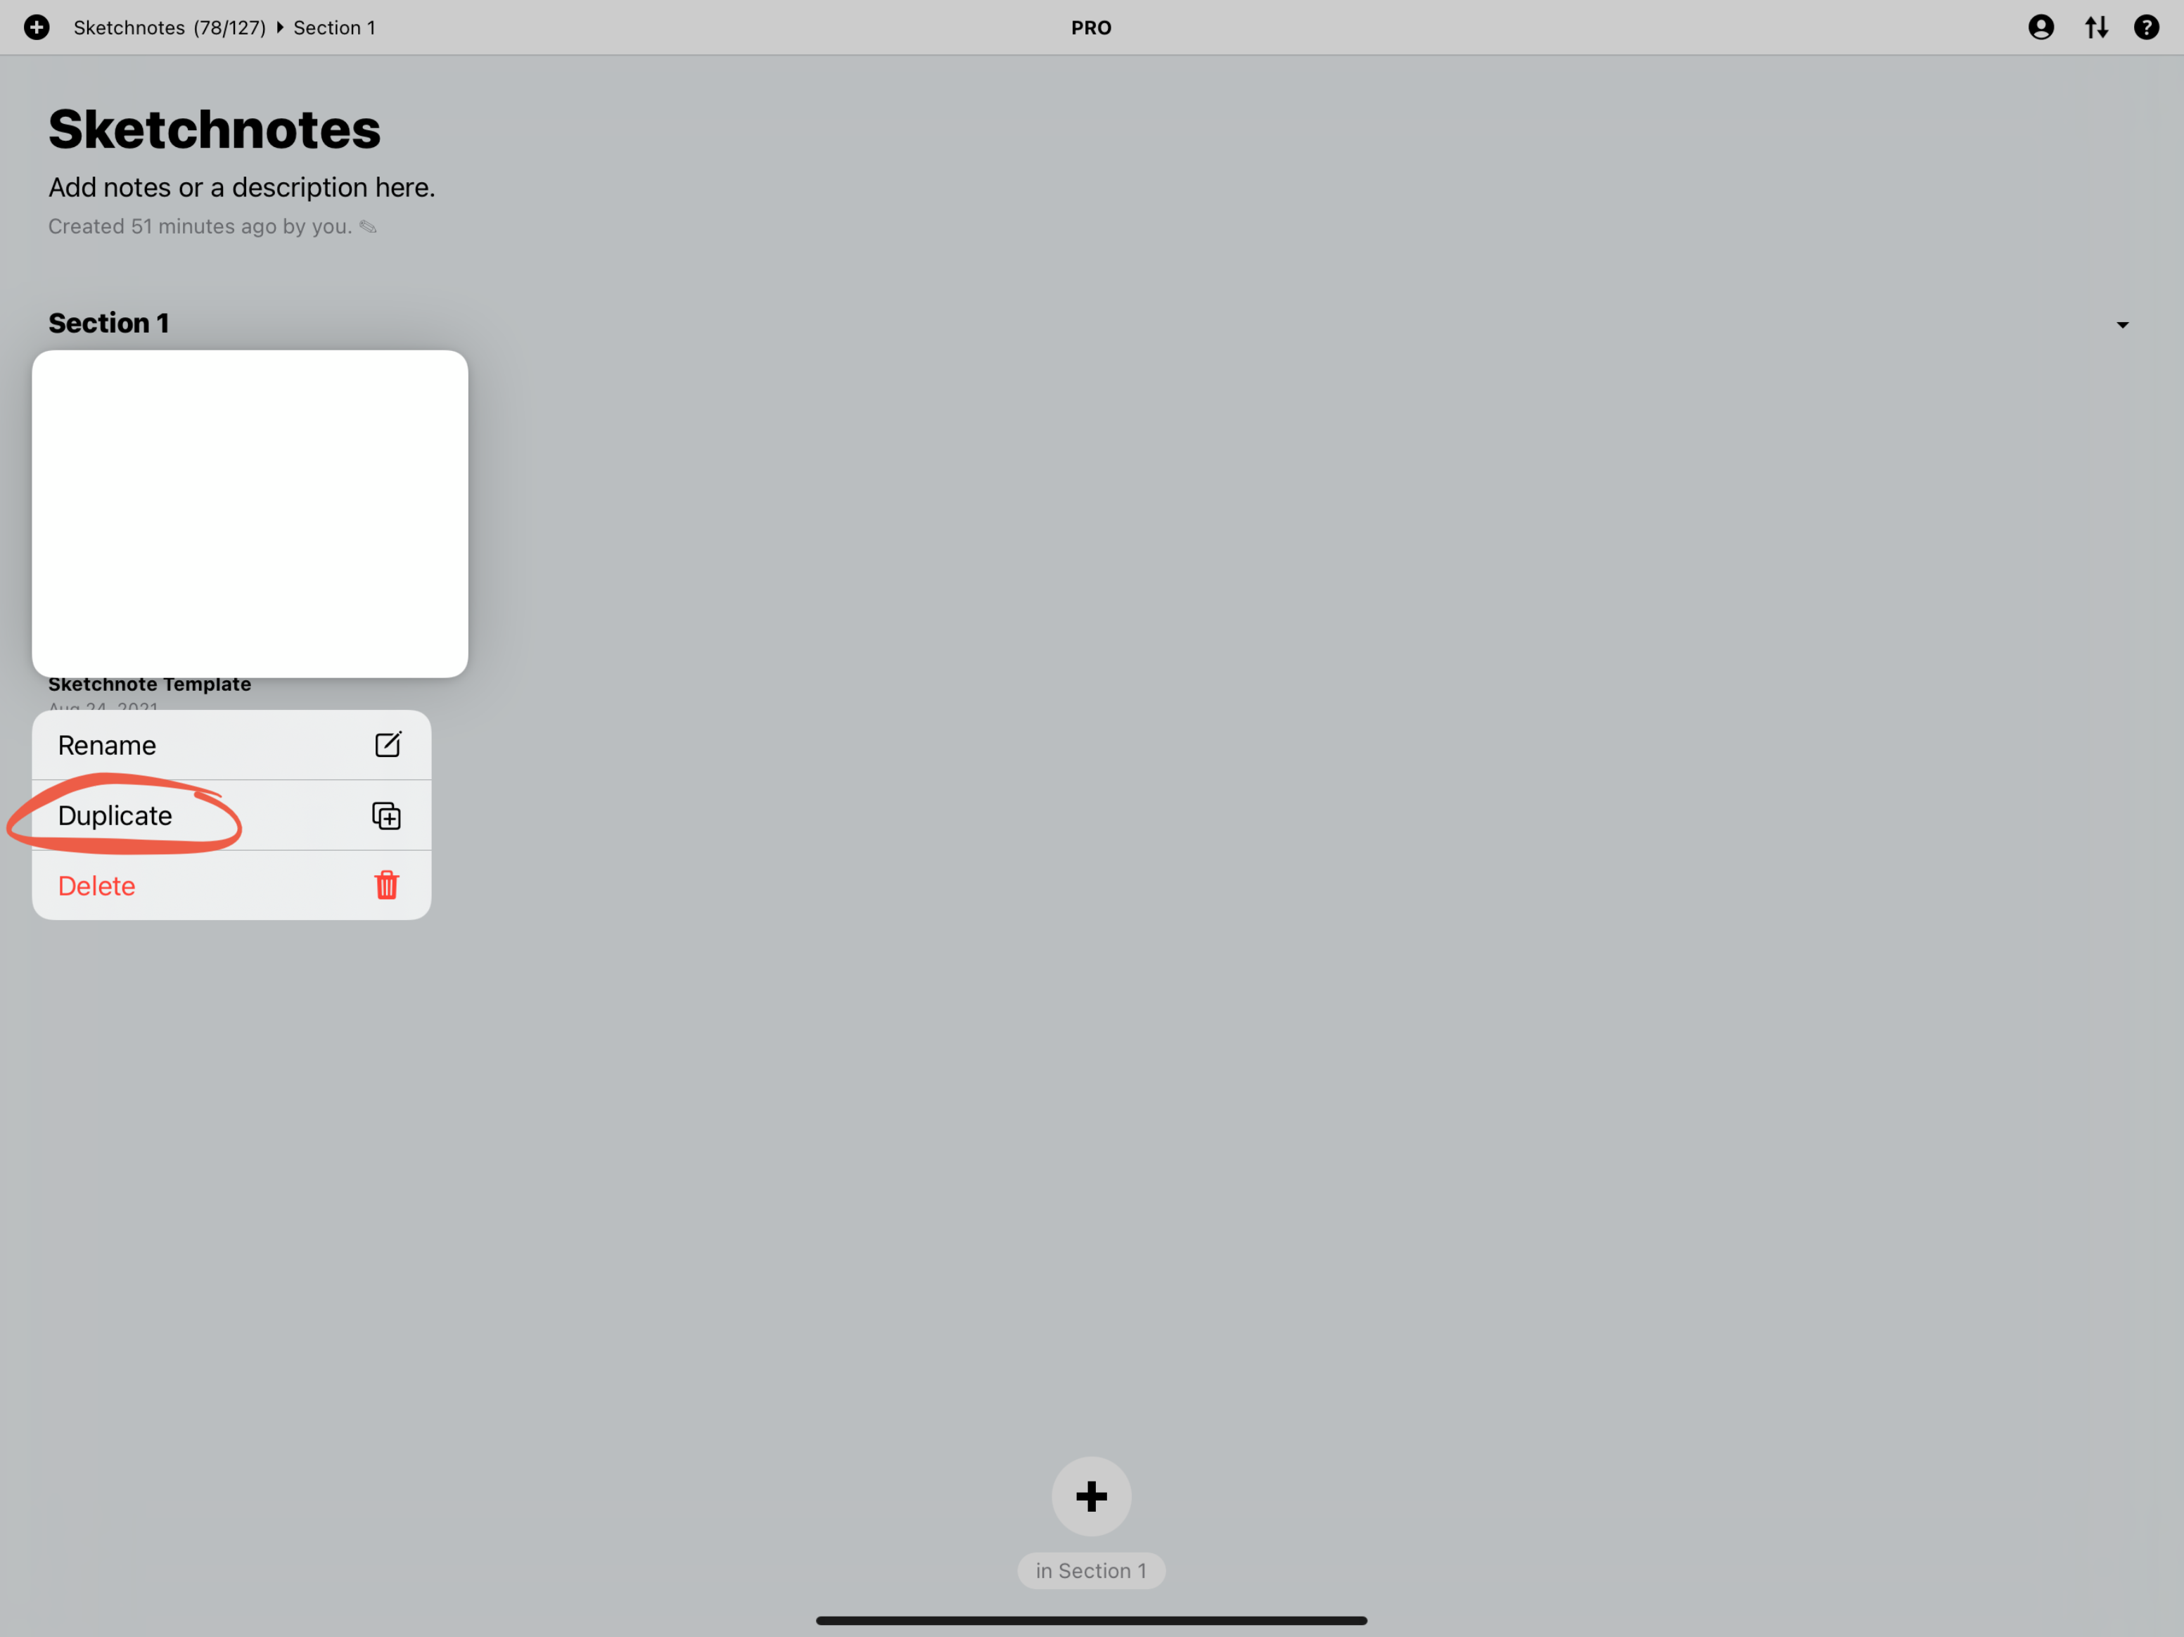
Task: Click the rename icon next to Rename
Action: click(387, 743)
